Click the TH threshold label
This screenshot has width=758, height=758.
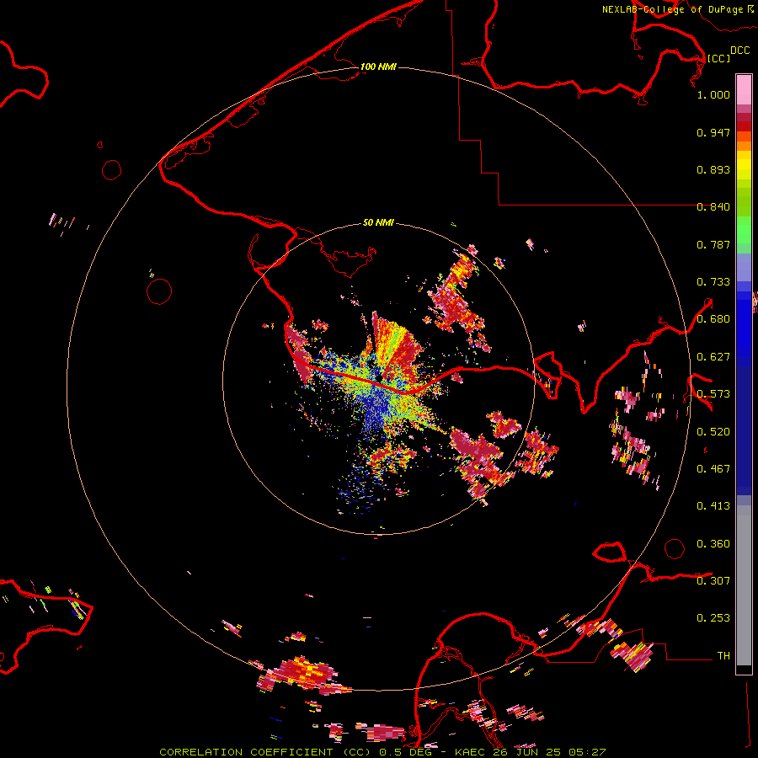723,656
